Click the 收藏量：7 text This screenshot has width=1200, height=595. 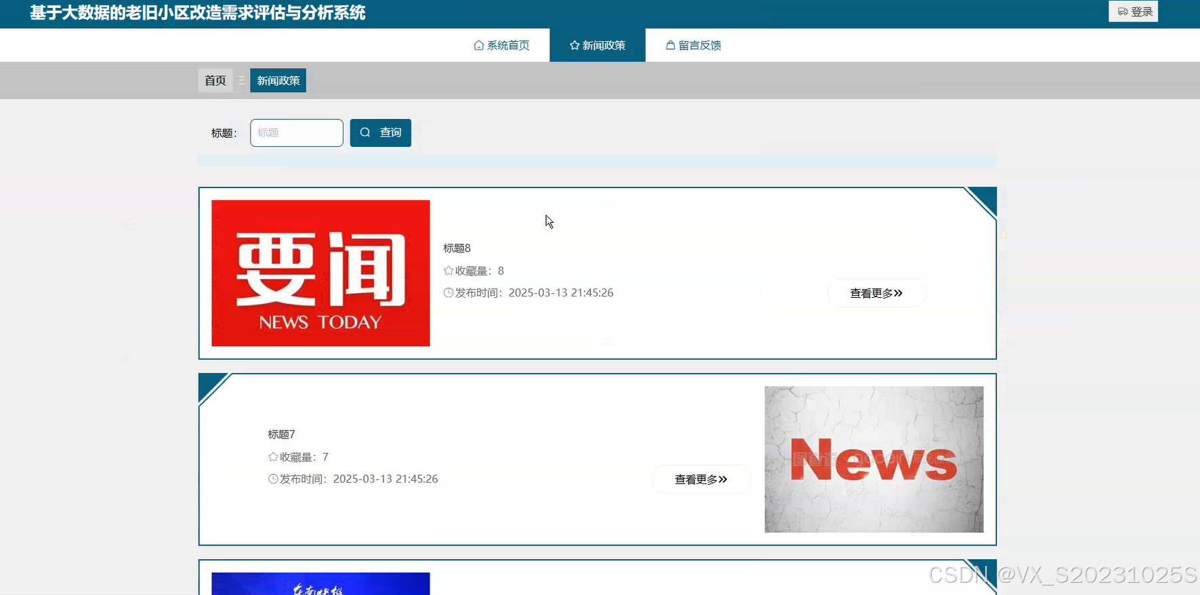[304, 457]
